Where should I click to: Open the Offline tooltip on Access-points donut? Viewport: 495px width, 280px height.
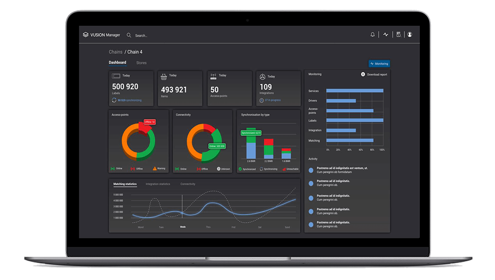pyautogui.click(x=149, y=121)
